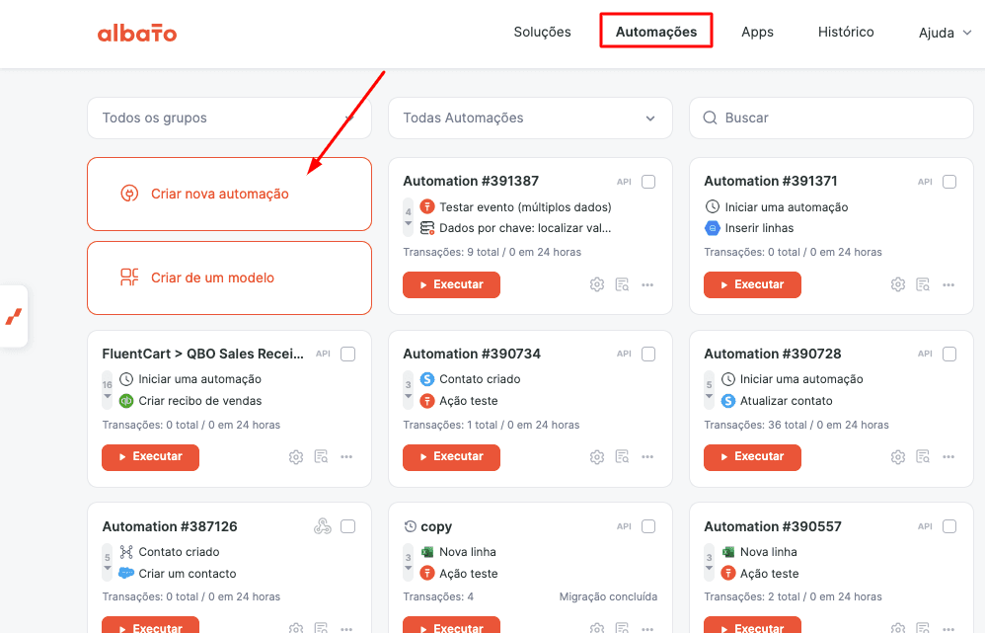Open more options for Automation #391371
Image resolution: width=985 pixels, height=633 pixels.
tap(948, 284)
